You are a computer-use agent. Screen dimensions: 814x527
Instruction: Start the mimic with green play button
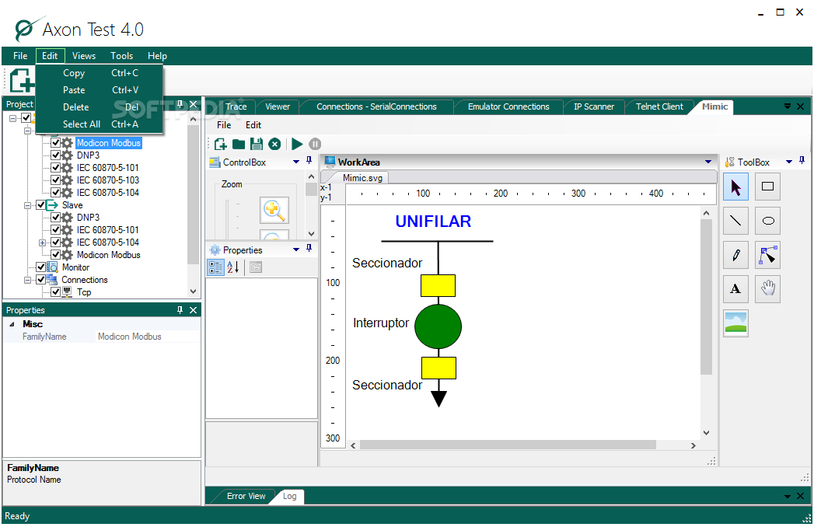pos(297,144)
